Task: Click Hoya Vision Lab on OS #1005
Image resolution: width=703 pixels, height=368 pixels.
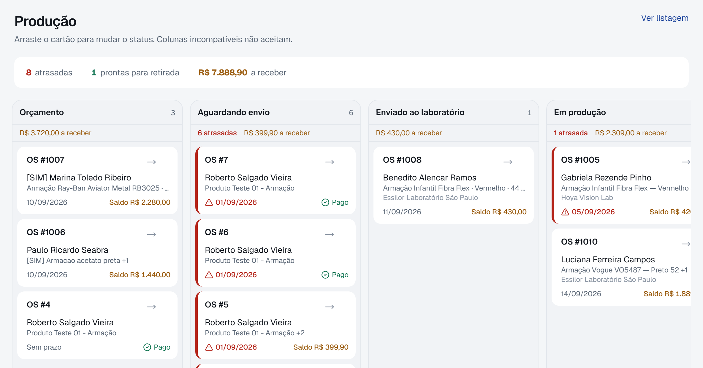Action: click(x=587, y=198)
